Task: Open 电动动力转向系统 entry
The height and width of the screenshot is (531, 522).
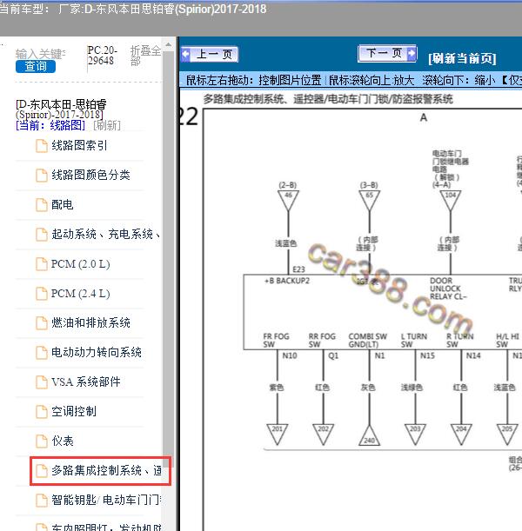Action: [x=97, y=352]
